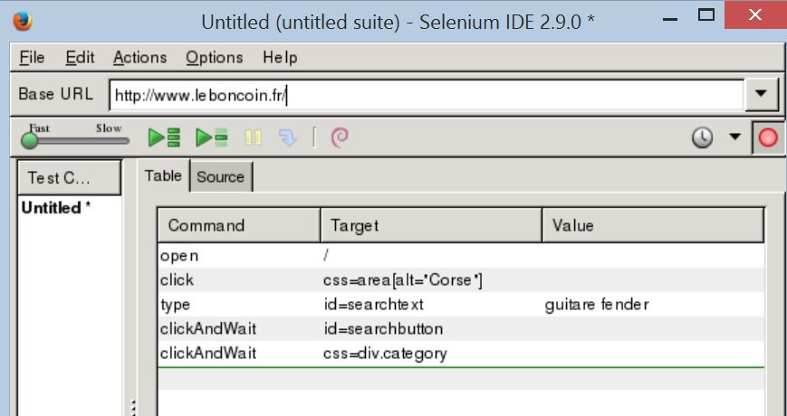Open the Actions menu

coord(139,57)
